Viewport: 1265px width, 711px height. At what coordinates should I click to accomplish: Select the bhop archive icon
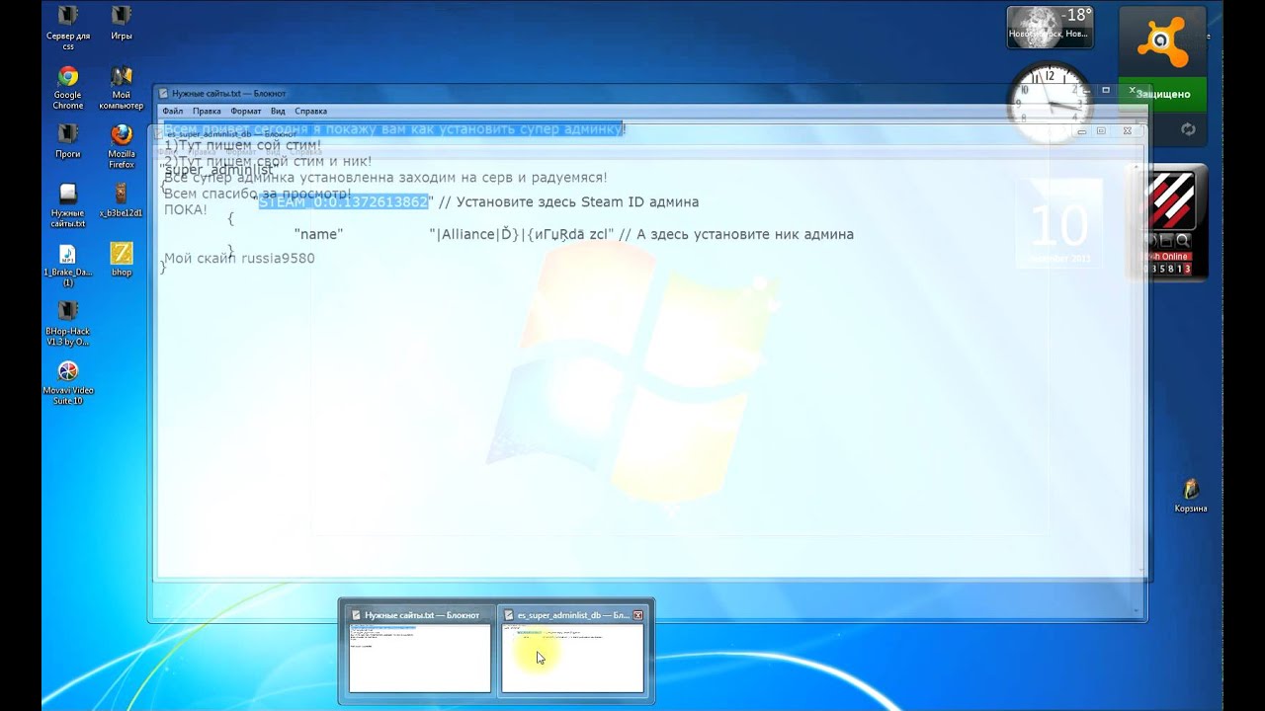pyautogui.click(x=122, y=259)
